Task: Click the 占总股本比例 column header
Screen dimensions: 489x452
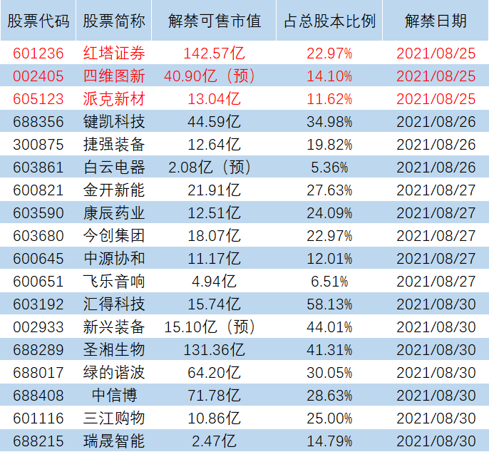Action: tap(329, 21)
